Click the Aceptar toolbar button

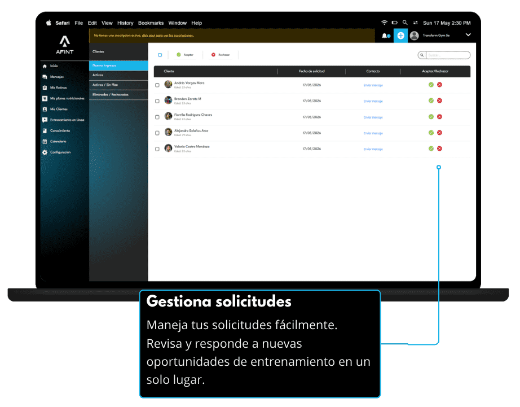[x=185, y=55]
